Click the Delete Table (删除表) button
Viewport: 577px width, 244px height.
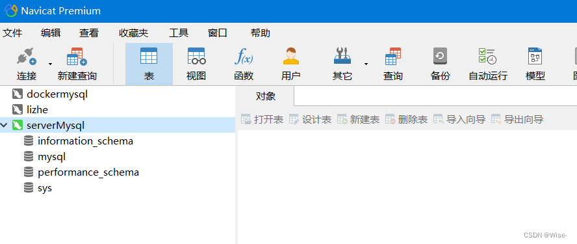406,120
